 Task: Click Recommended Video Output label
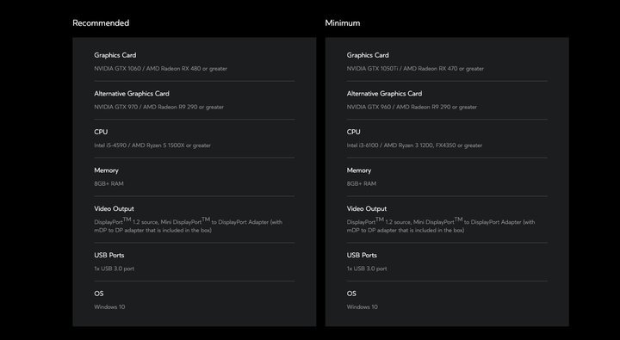(114, 209)
